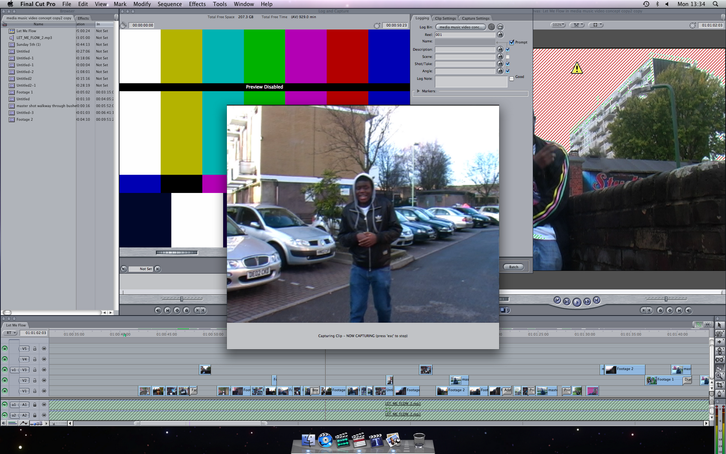The height and width of the screenshot is (454, 726).
Task: Toggle Clip Keyframes in the Timeline
Action: (x=13, y=423)
